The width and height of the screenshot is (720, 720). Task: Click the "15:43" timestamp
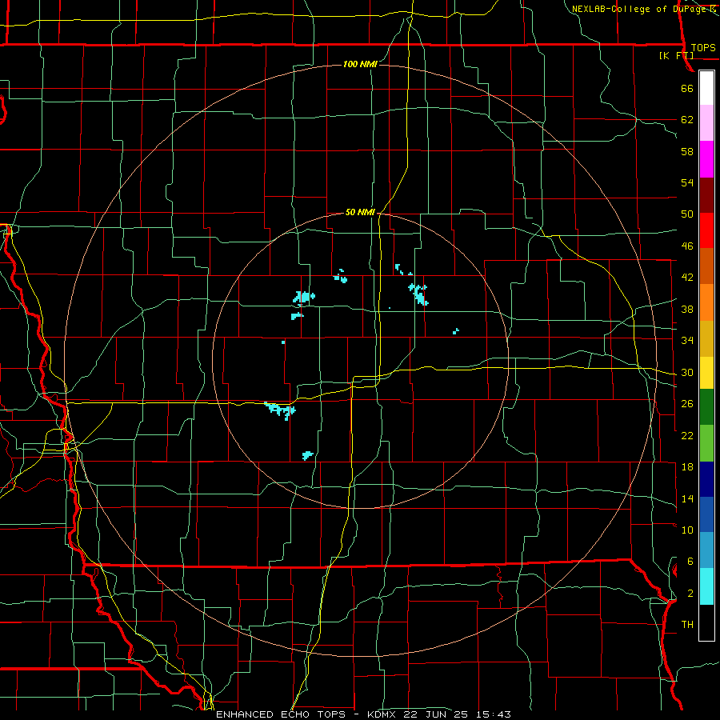(493, 714)
